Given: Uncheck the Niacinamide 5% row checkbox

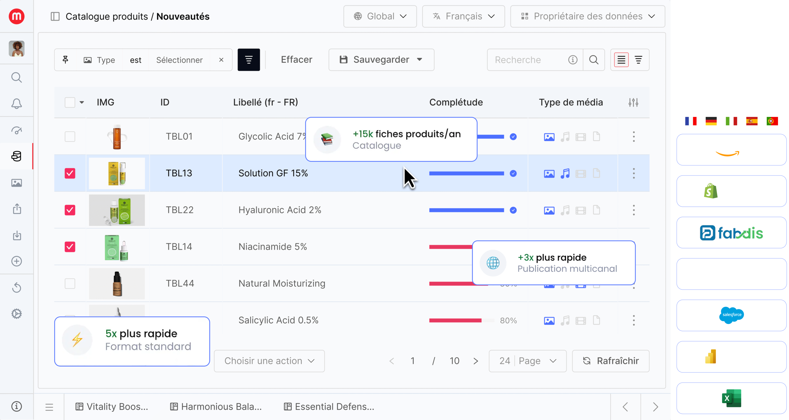Looking at the screenshot, I should pyautogui.click(x=70, y=247).
